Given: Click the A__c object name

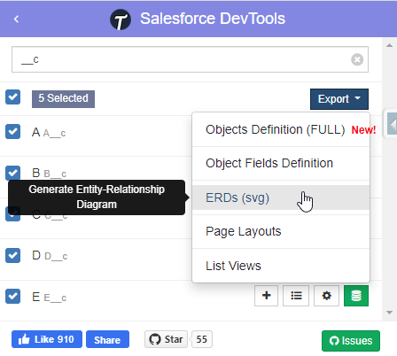Looking at the screenshot, I should (54, 134).
